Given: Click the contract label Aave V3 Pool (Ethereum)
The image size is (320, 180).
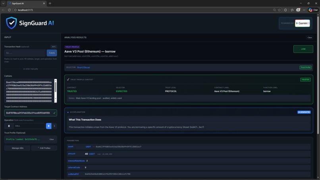Looking at the screenshot, I should [x=227, y=91].
